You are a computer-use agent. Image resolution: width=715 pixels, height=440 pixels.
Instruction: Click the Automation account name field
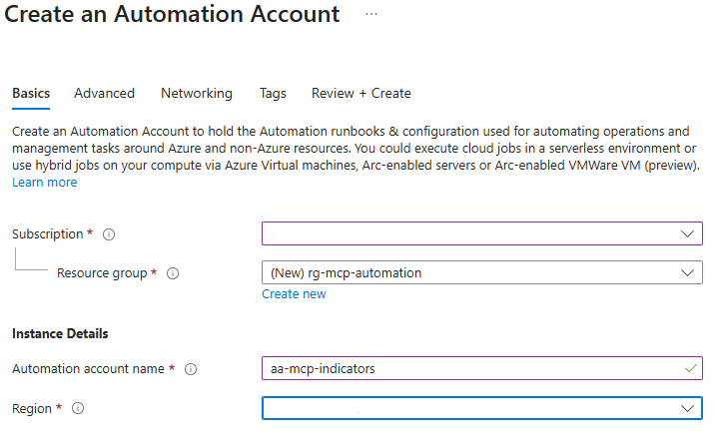click(x=482, y=368)
